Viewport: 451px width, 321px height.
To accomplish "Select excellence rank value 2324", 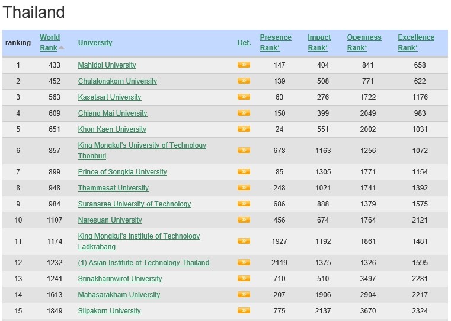I will click(x=420, y=311).
